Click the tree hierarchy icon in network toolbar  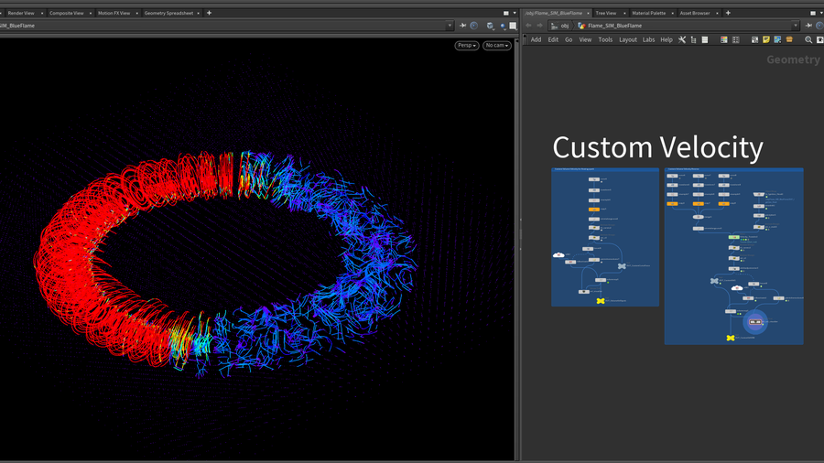pyautogui.click(x=694, y=39)
